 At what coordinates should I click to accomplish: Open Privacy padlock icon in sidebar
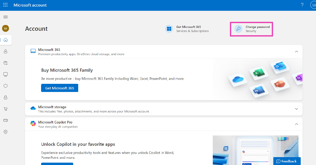tap(6, 97)
